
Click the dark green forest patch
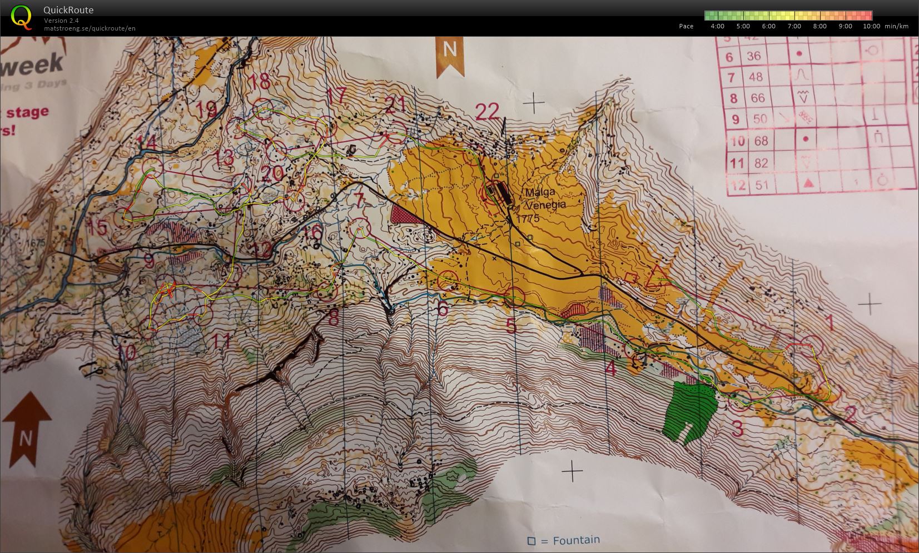click(x=689, y=412)
